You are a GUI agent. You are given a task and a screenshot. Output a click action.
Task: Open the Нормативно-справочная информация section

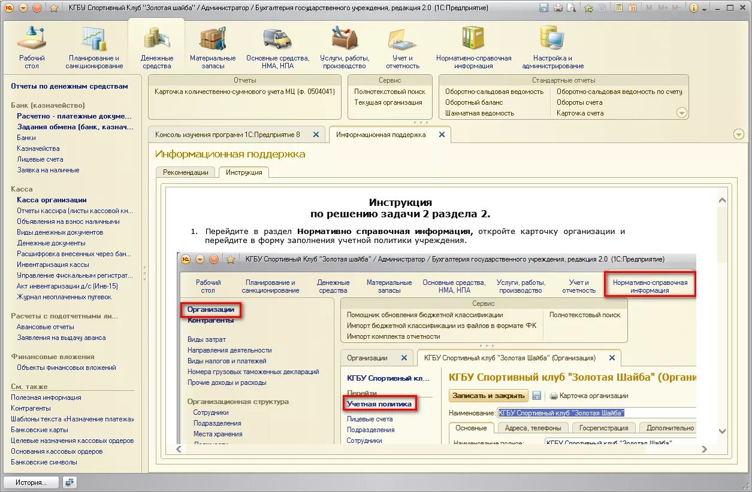click(473, 48)
